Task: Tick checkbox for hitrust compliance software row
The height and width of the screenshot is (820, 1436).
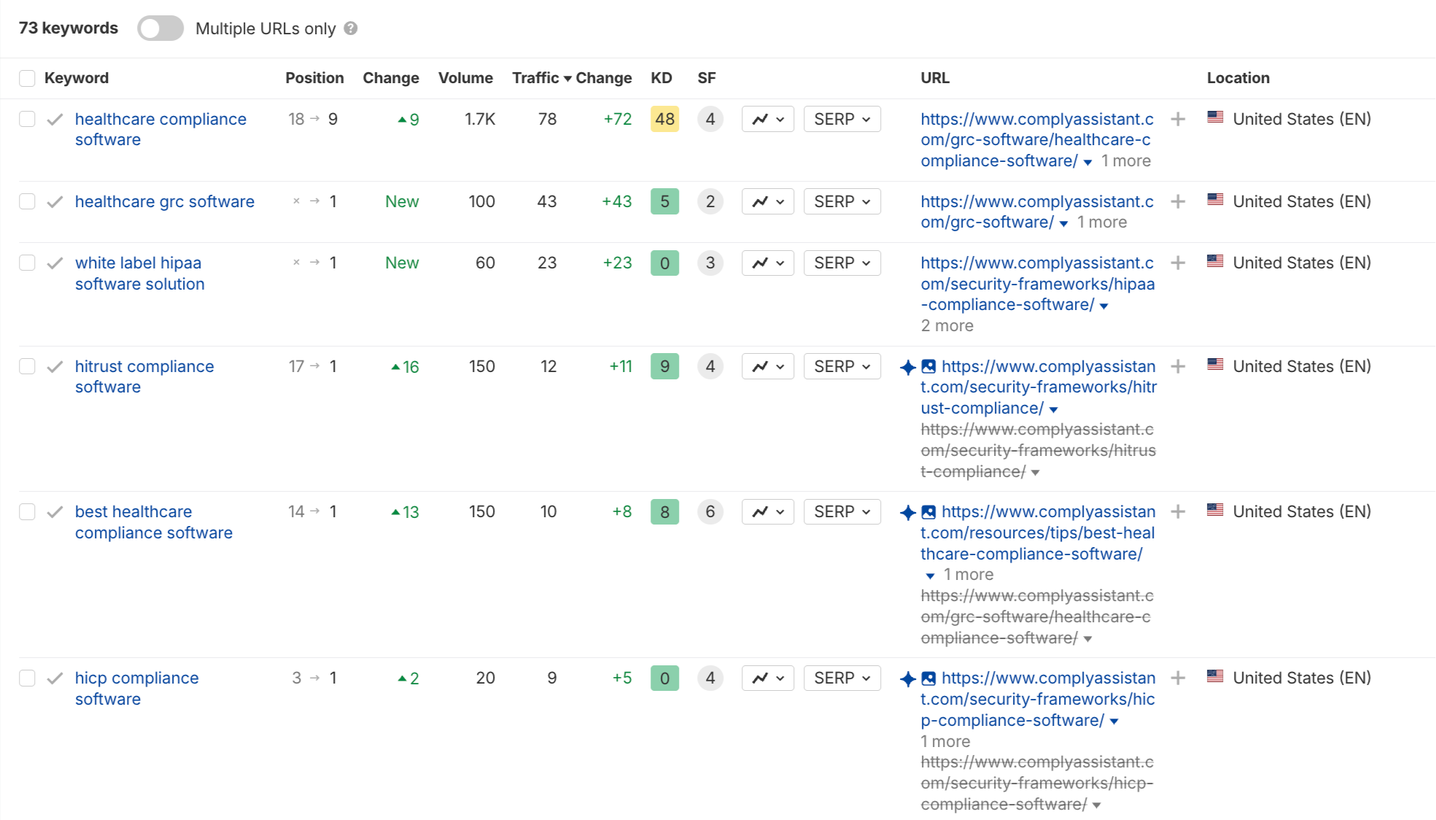Action: (x=27, y=366)
